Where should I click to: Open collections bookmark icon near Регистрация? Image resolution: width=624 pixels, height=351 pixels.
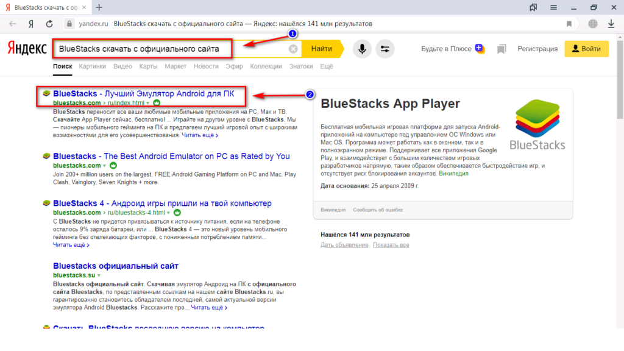tap(502, 49)
